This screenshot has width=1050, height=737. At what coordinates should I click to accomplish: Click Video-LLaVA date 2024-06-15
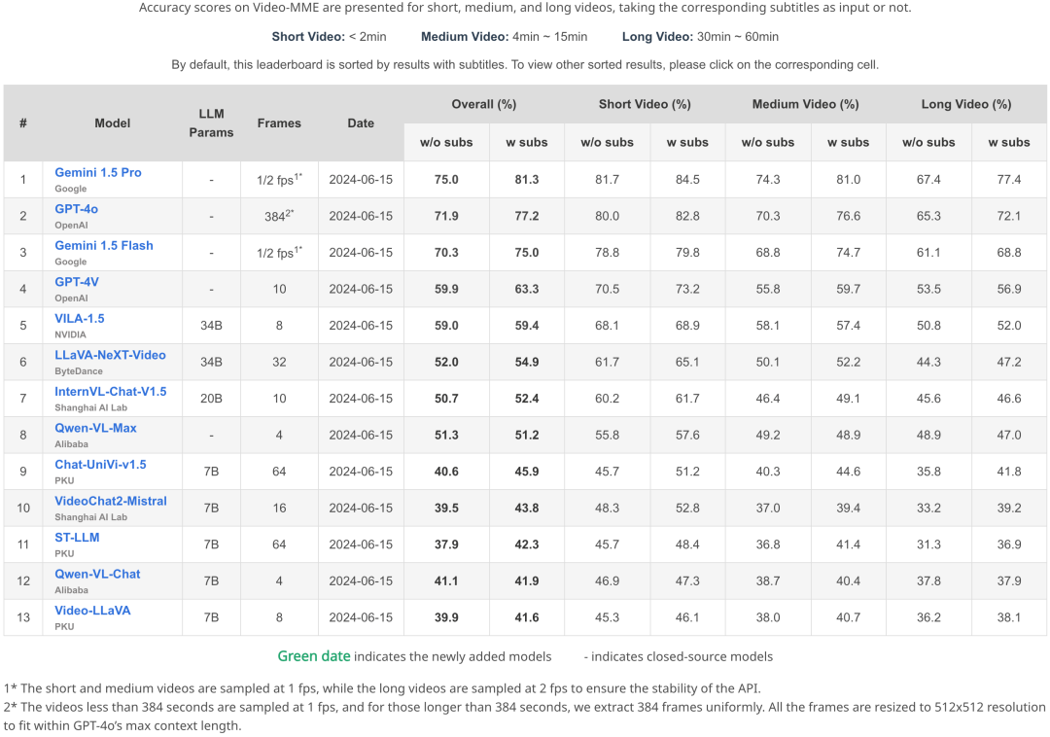point(361,617)
